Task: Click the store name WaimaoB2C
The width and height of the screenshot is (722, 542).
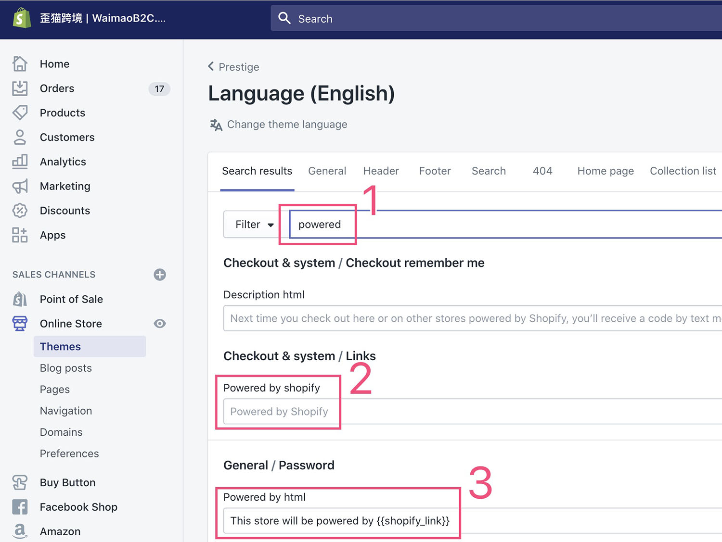Action: pyautogui.click(x=103, y=18)
